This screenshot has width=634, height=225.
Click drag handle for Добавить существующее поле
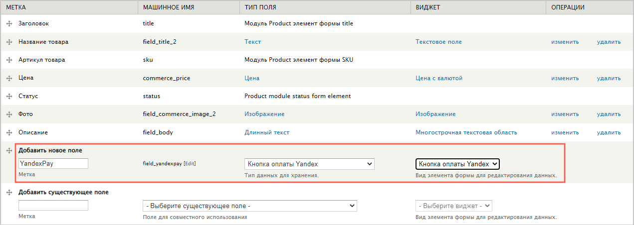9,192
